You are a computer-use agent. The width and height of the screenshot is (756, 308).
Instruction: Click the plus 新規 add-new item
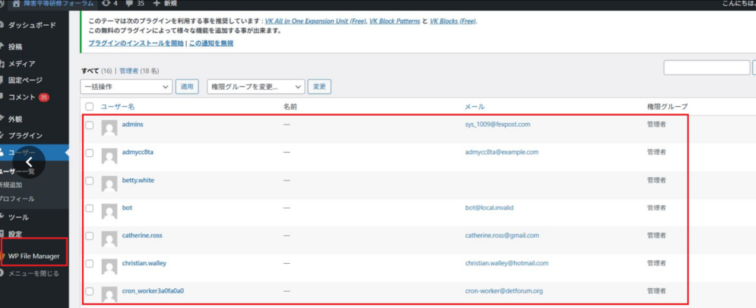click(165, 4)
